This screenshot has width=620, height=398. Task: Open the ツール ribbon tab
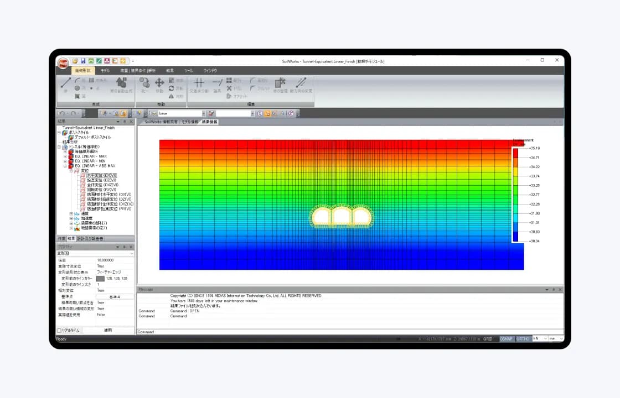(x=189, y=71)
